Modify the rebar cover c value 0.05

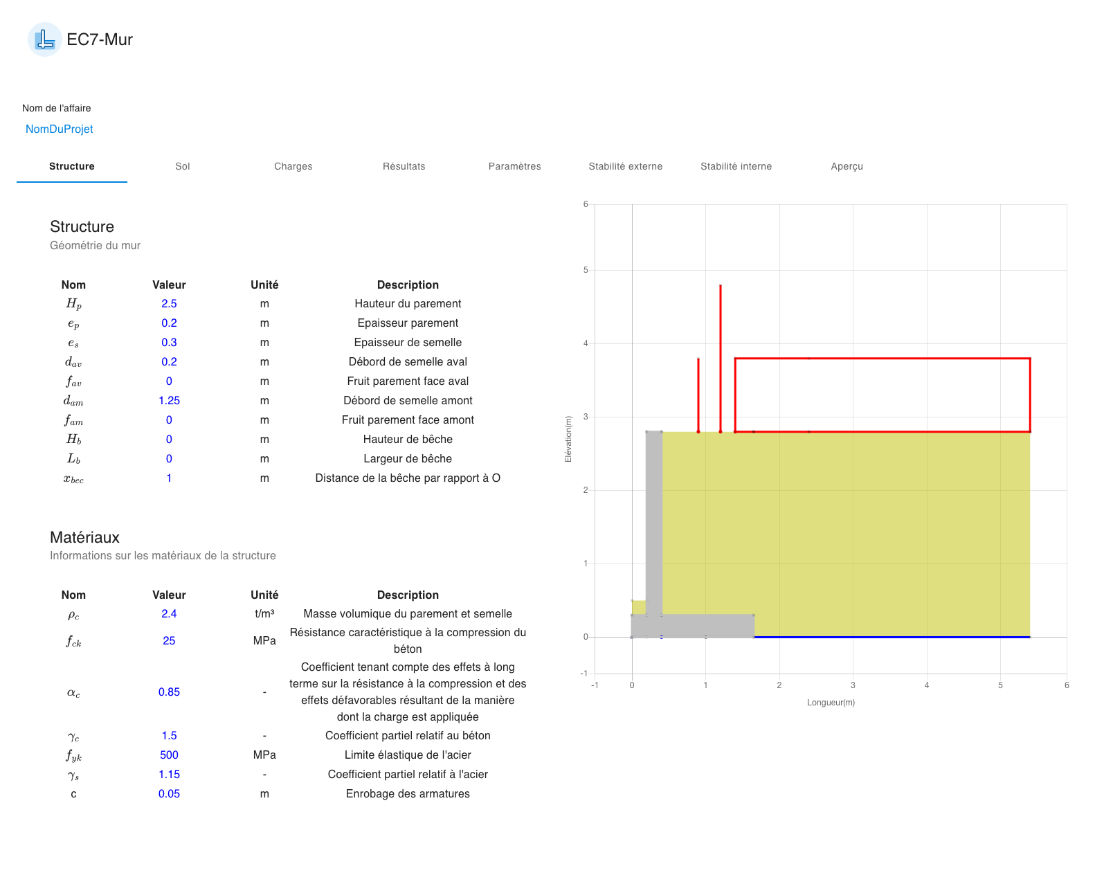169,793
